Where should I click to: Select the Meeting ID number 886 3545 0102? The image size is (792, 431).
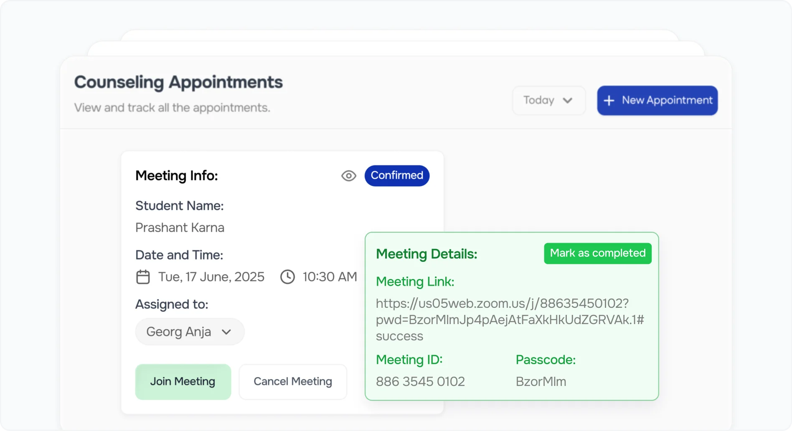click(x=420, y=382)
